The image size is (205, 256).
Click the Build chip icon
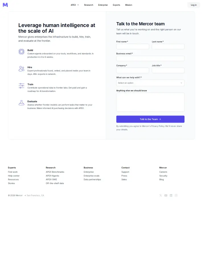click(x=21, y=51)
